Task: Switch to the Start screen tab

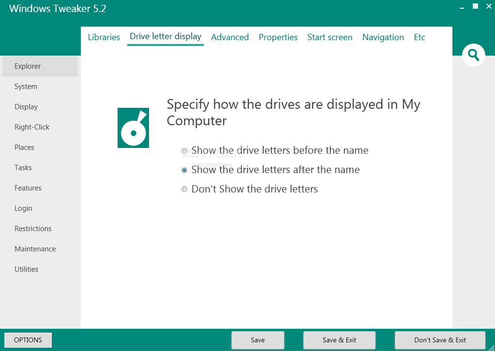Action: [x=330, y=37]
